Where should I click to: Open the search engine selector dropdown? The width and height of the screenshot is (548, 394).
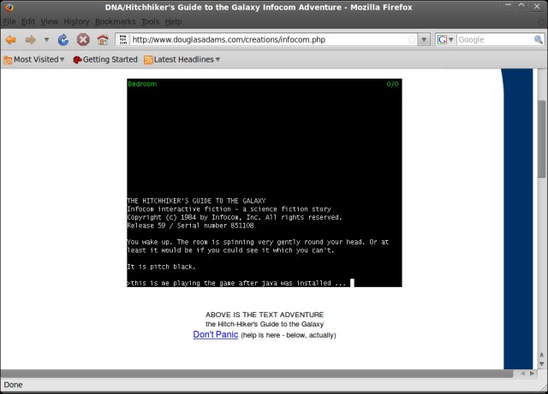click(445, 39)
